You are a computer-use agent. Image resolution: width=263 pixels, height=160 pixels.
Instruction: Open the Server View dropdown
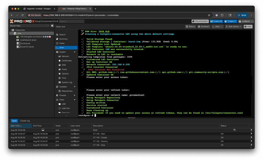(29, 26)
